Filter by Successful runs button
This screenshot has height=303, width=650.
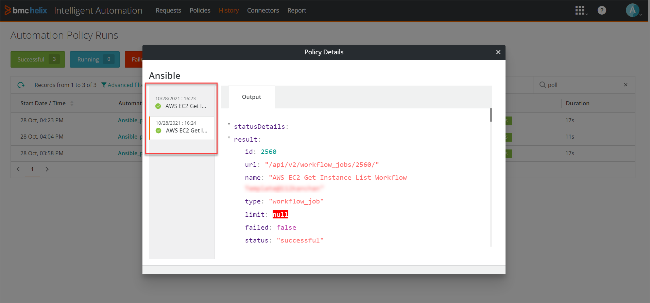click(38, 59)
